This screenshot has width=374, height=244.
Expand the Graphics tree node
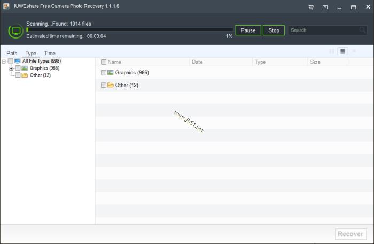click(x=11, y=68)
